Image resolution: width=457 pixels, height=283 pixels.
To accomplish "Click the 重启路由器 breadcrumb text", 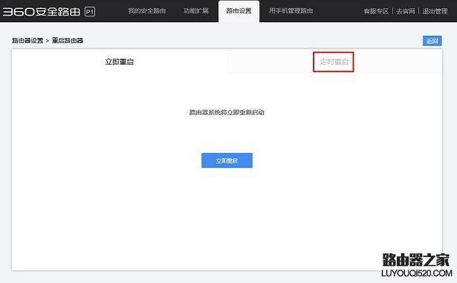I will pos(68,41).
